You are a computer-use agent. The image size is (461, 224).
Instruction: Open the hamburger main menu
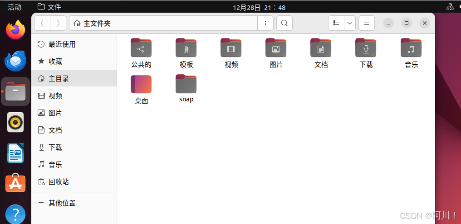tap(367, 23)
